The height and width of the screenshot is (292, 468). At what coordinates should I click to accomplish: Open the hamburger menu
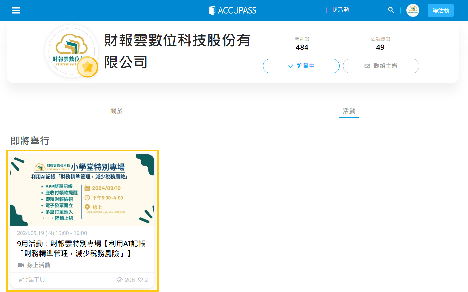click(x=16, y=10)
